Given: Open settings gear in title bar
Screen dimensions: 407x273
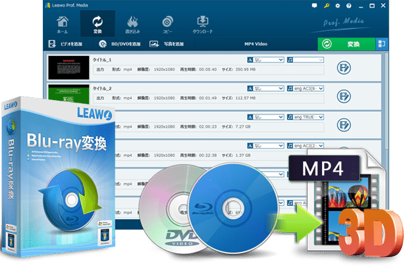Looking at the screenshot, I should 337,5.
